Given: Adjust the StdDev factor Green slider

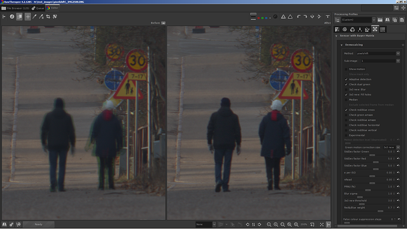Looking at the screenshot, I should tap(372, 155).
